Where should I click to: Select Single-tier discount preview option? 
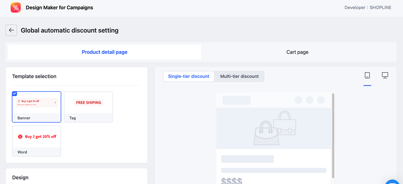188,76
